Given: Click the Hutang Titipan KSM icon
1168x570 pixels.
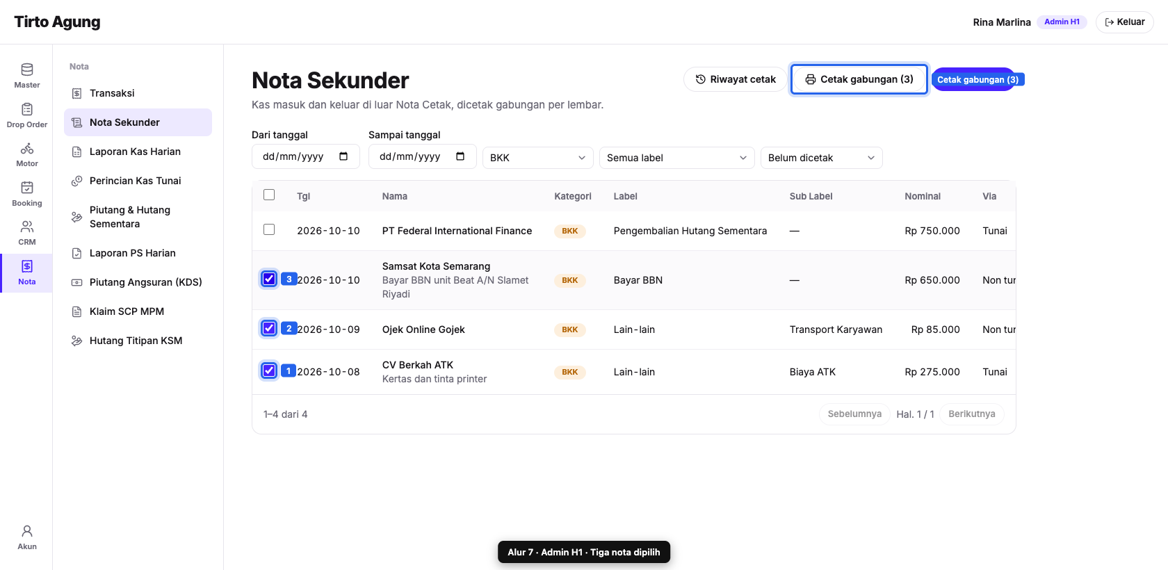Looking at the screenshot, I should tap(77, 341).
